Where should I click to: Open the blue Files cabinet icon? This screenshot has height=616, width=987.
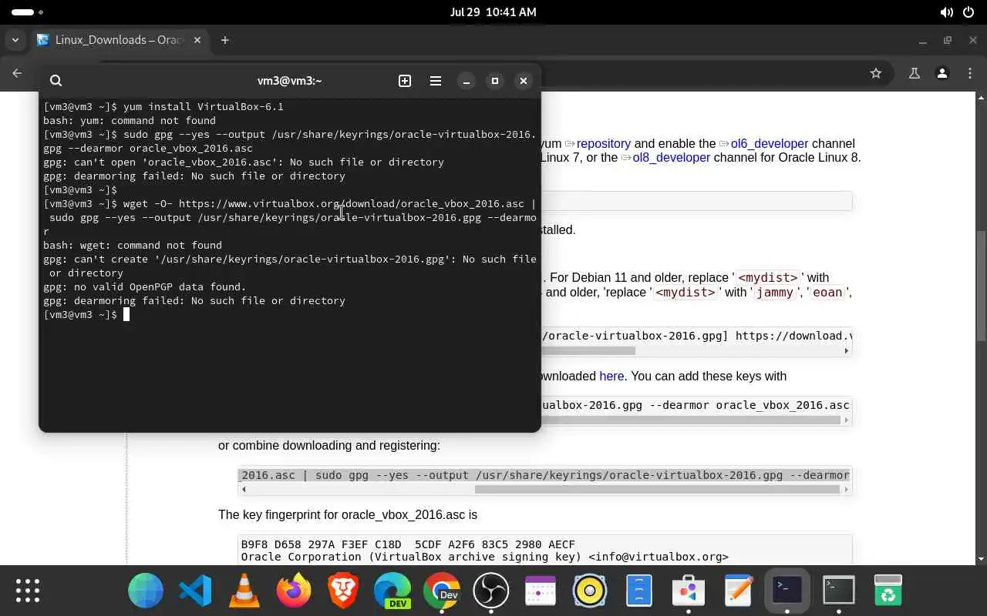tap(639, 591)
